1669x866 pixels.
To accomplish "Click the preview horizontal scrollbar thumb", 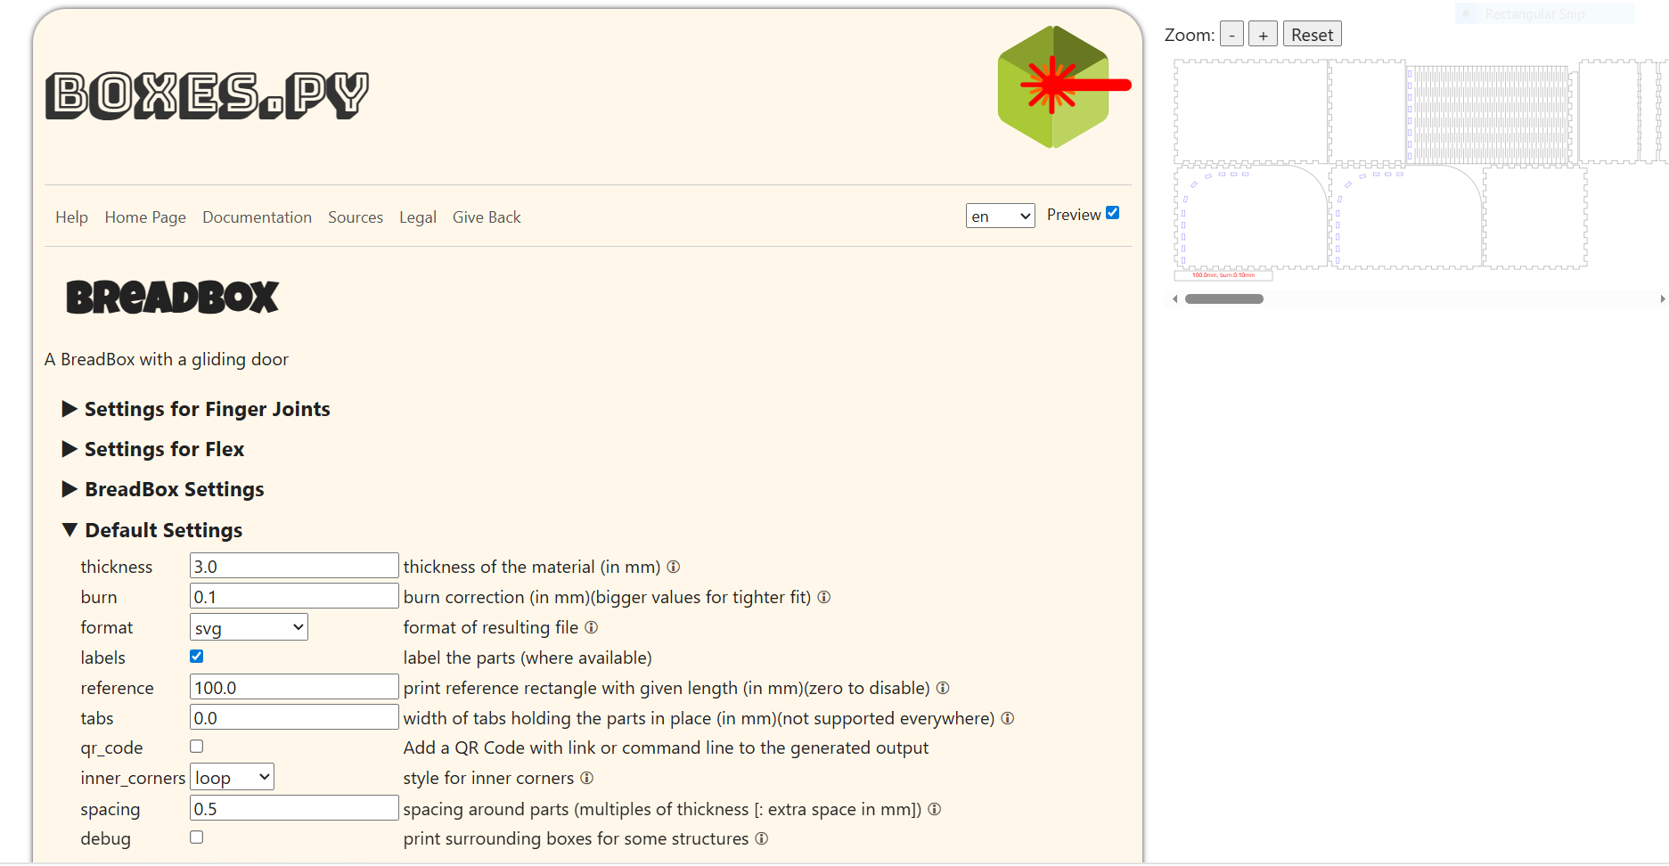I will pos(1223,299).
